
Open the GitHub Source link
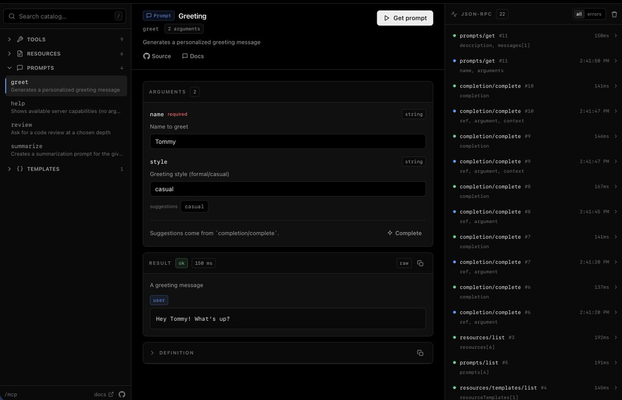tap(157, 56)
